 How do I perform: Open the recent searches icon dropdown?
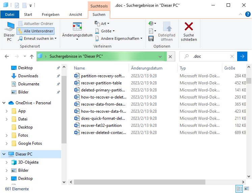tap(152, 24)
